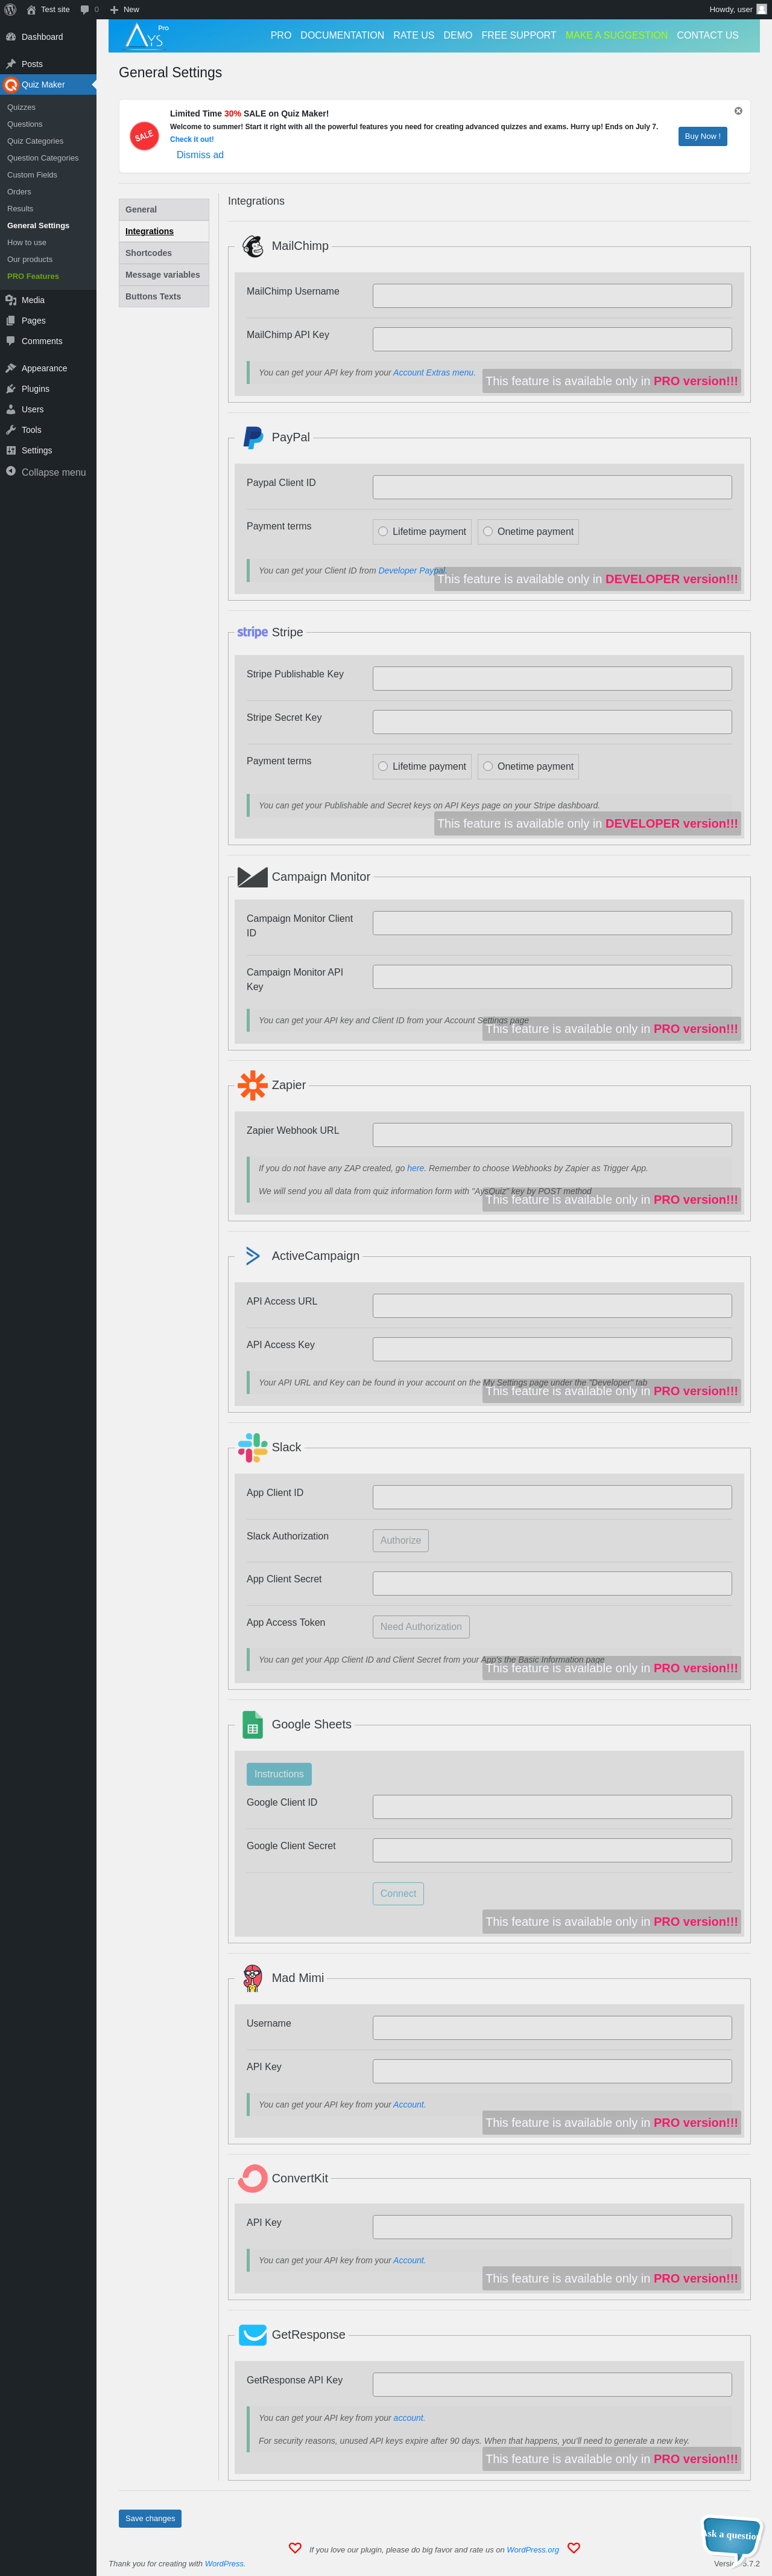Viewport: 772px width, 2576px height.
Task: Click the Plugins plug icon
Action: click(11, 389)
